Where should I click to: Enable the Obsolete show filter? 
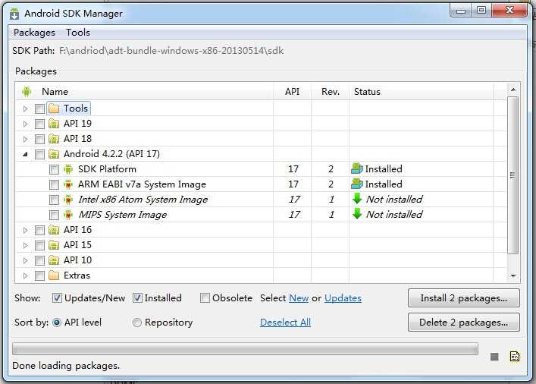(x=205, y=298)
